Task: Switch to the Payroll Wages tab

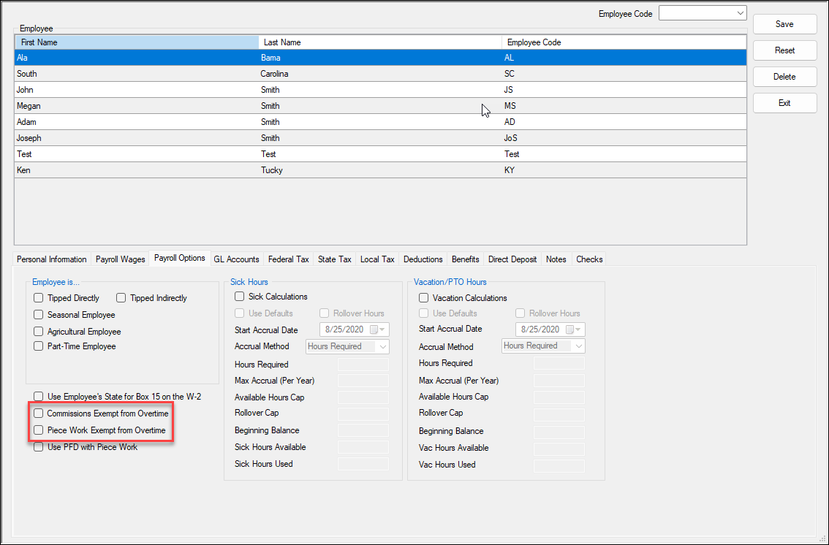Action: click(121, 259)
